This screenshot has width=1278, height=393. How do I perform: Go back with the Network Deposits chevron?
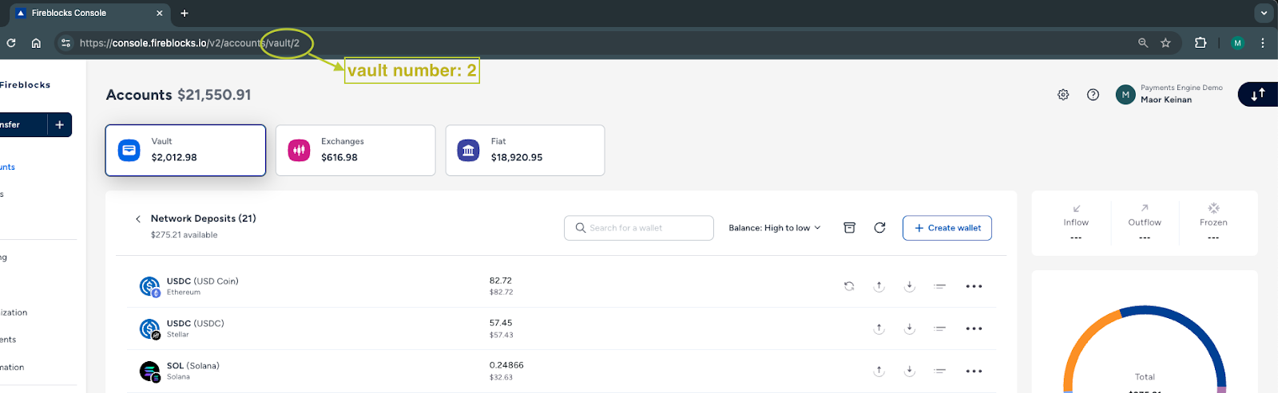tap(138, 218)
